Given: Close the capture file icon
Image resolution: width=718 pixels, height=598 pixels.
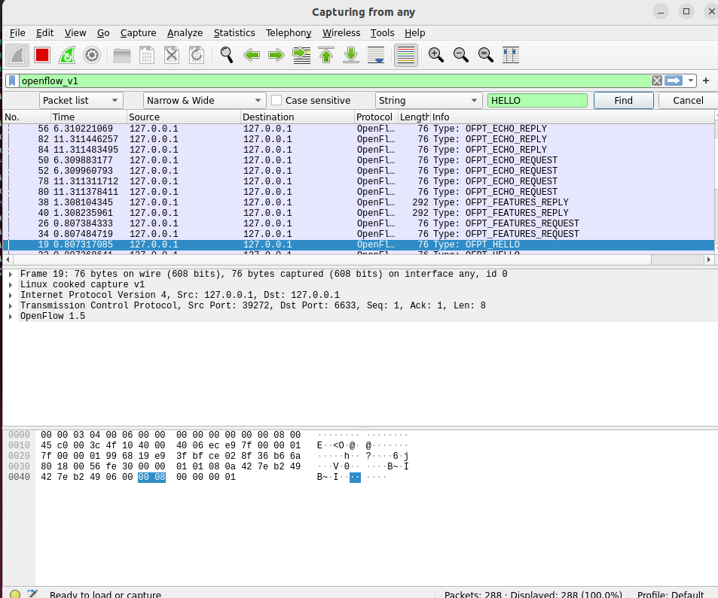Looking at the screenshot, I should 172,56.
